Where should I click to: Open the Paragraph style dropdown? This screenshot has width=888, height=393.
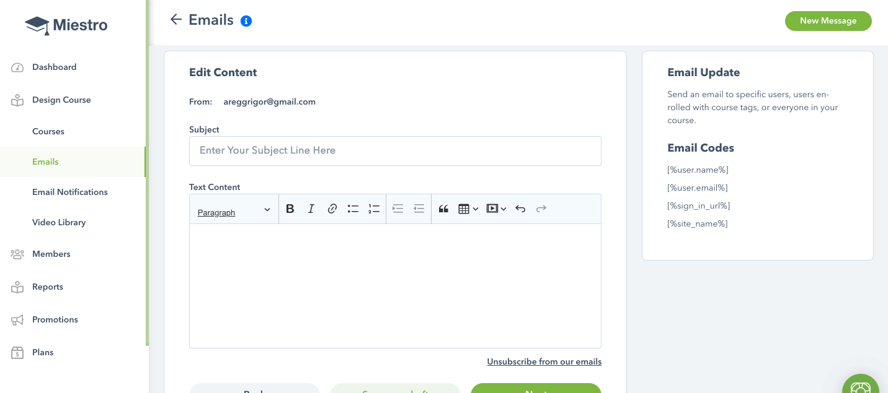coord(234,210)
